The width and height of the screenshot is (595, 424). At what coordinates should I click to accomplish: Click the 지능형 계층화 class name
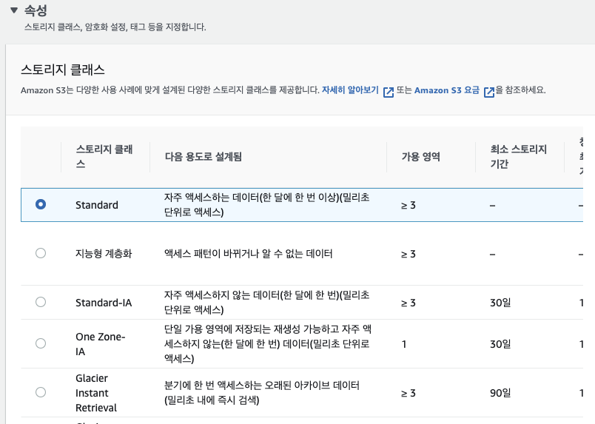(104, 254)
